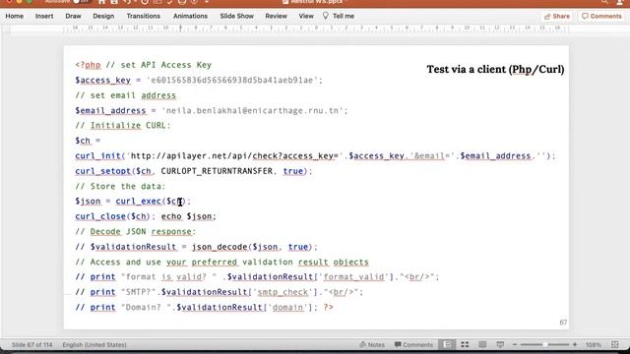The width and height of the screenshot is (630, 354).
Task: Toggle the Notes pane in status bar
Action: coord(372,344)
